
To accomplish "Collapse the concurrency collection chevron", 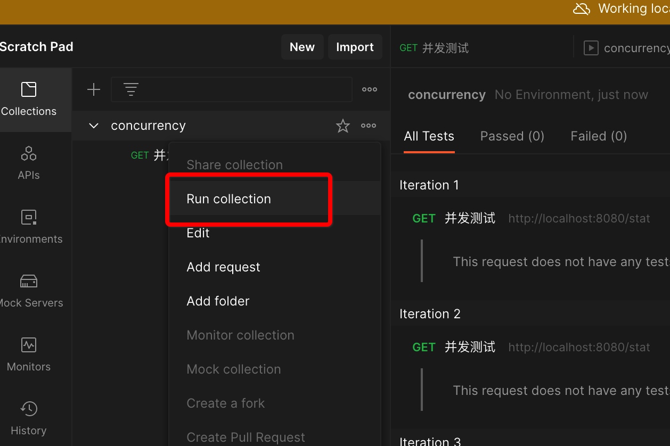I will tap(94, 126).
